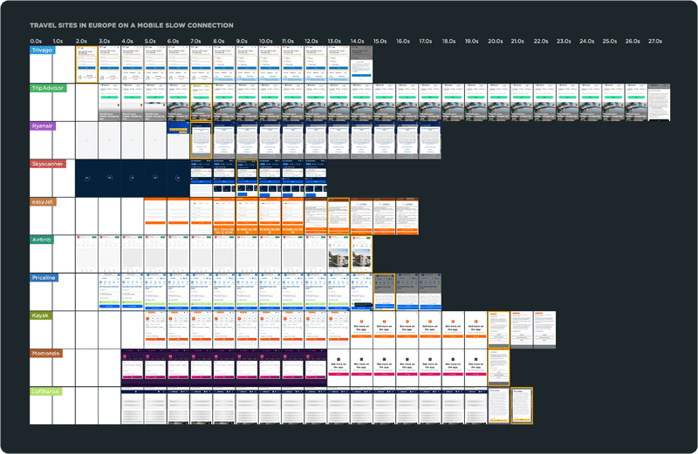Click the Skyscanner row label

tap(48, 164)
